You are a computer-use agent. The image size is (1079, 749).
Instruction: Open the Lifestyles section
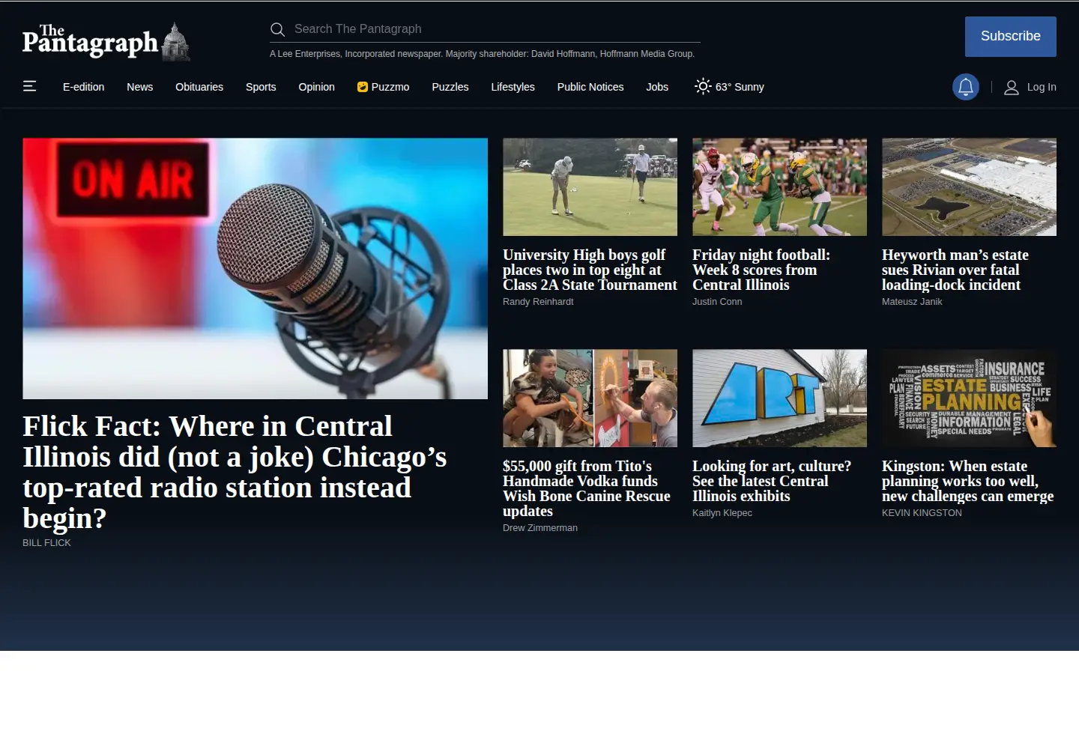pyautogui.click(x=513, y=87)
